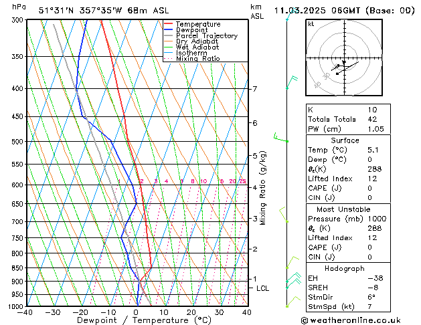Click the Surface section 'CAPE (J)' label

pos(325,188)
